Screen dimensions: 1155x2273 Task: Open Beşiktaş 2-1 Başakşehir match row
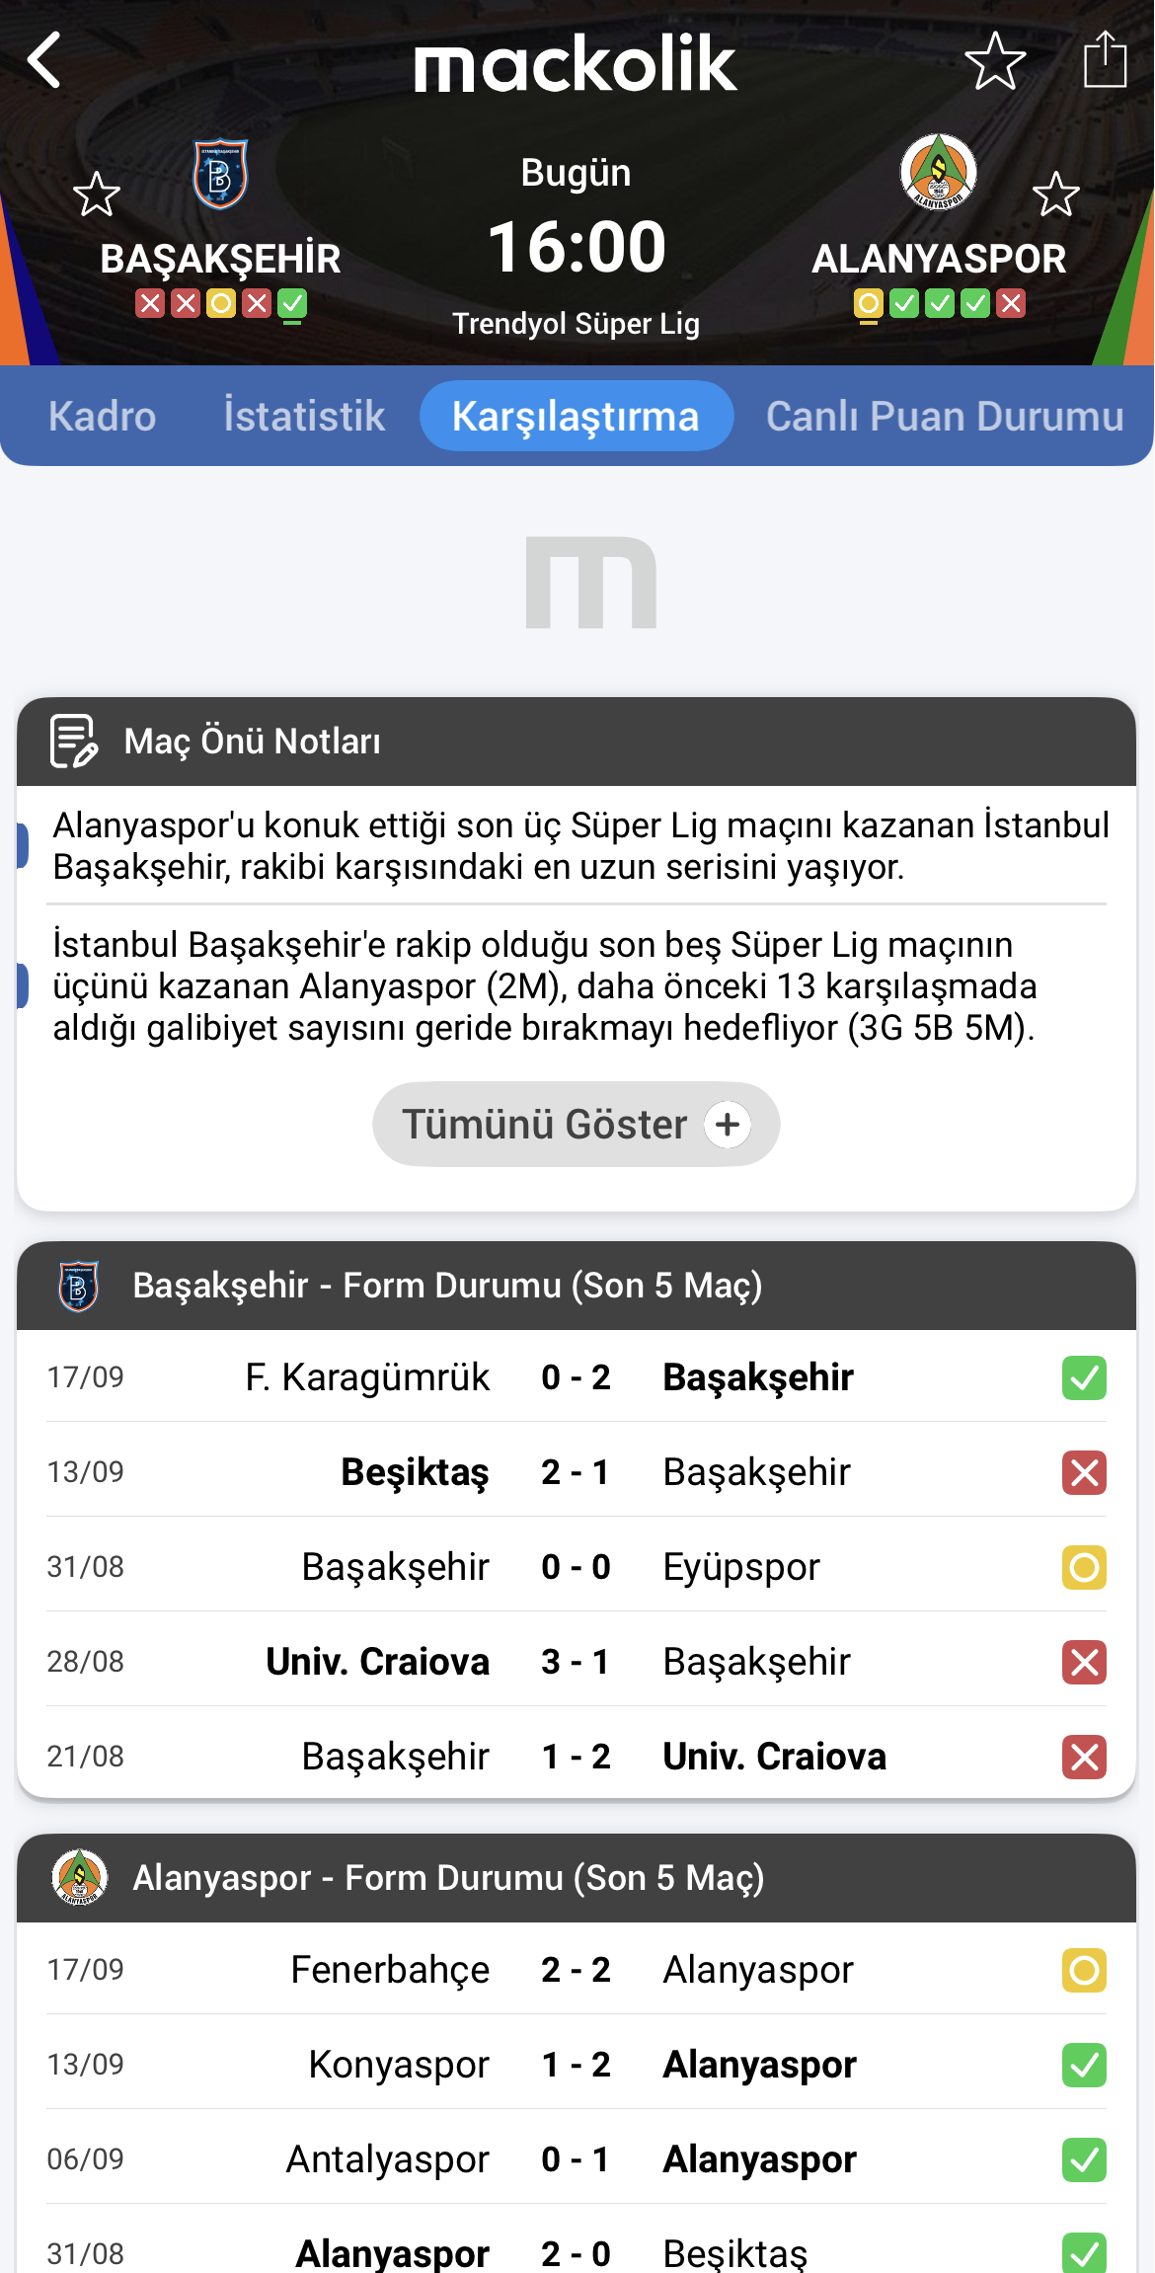(577, 1472)
